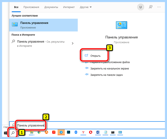Click the taskbar search magnifier icon
This screenshot has height=139, width=167.
[13, 133]
